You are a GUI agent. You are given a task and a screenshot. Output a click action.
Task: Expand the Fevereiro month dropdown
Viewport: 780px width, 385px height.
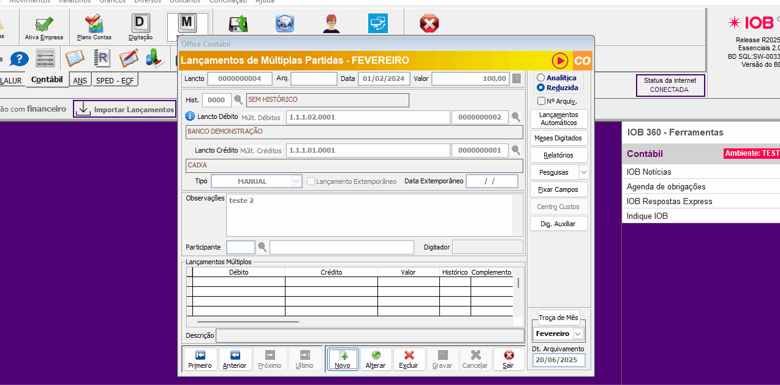click(578, 334)
